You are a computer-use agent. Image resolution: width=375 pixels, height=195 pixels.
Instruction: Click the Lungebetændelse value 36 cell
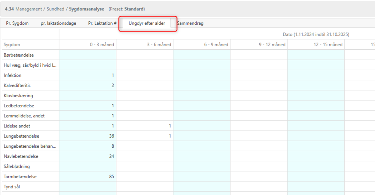[x=111, y=136]
